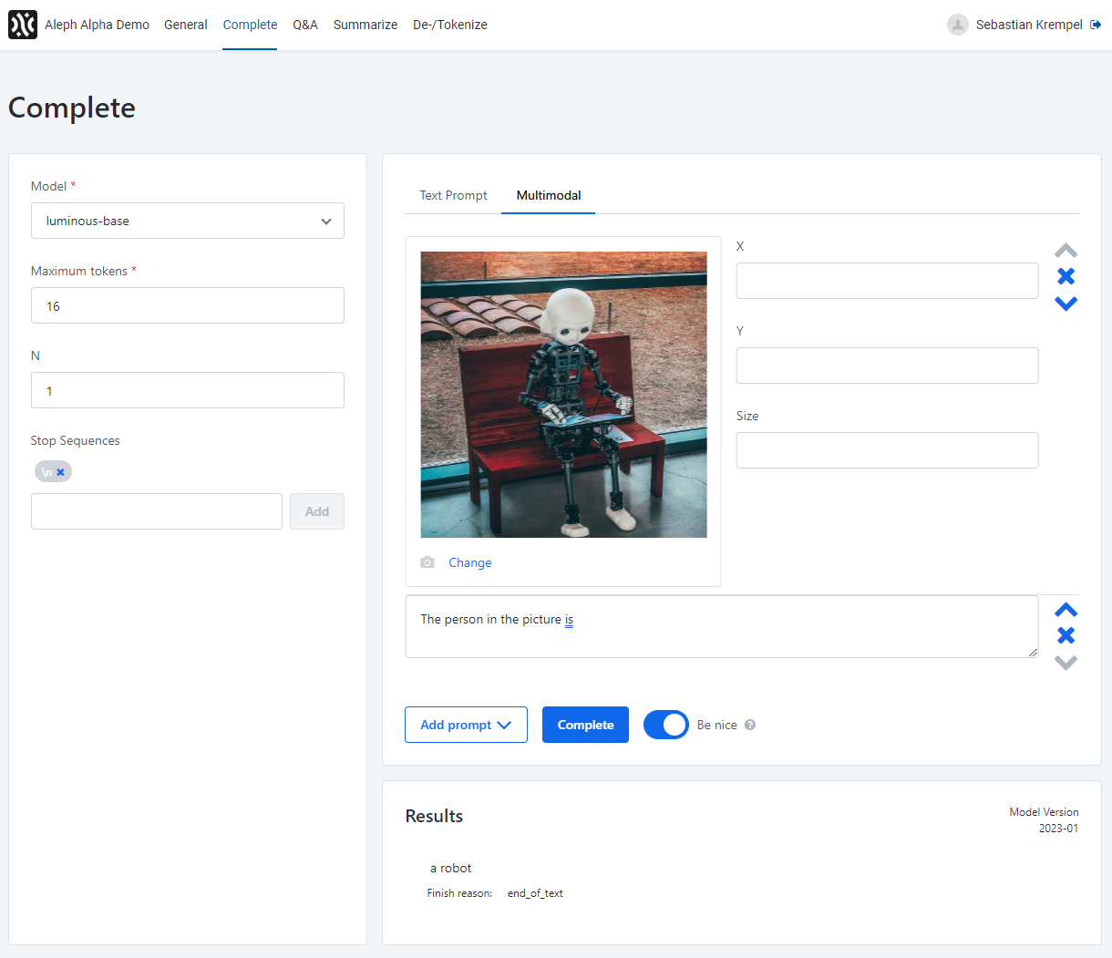
Task: Click the help icon next to Be nice
Action: pos(750,726)
